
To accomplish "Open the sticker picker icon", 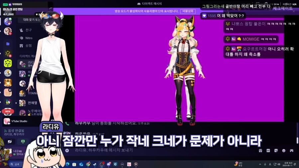I will click(x=276, y=150).
